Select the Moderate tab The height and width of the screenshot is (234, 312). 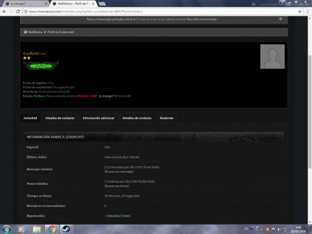167,118
